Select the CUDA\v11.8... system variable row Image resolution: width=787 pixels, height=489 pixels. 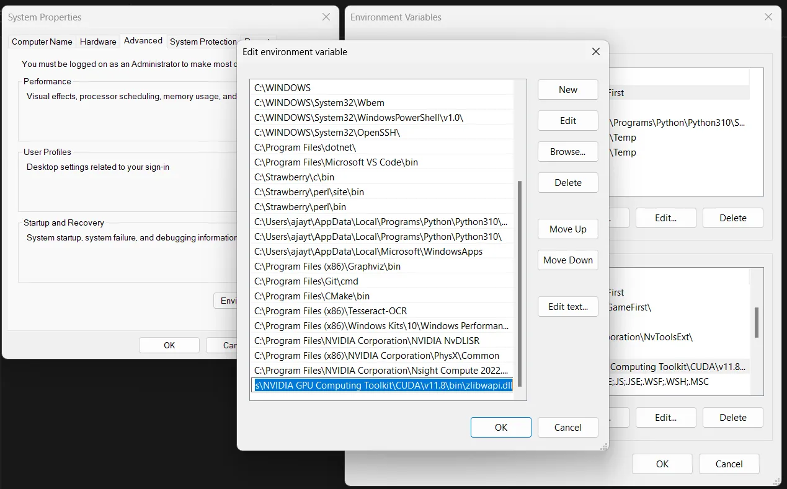680,367
